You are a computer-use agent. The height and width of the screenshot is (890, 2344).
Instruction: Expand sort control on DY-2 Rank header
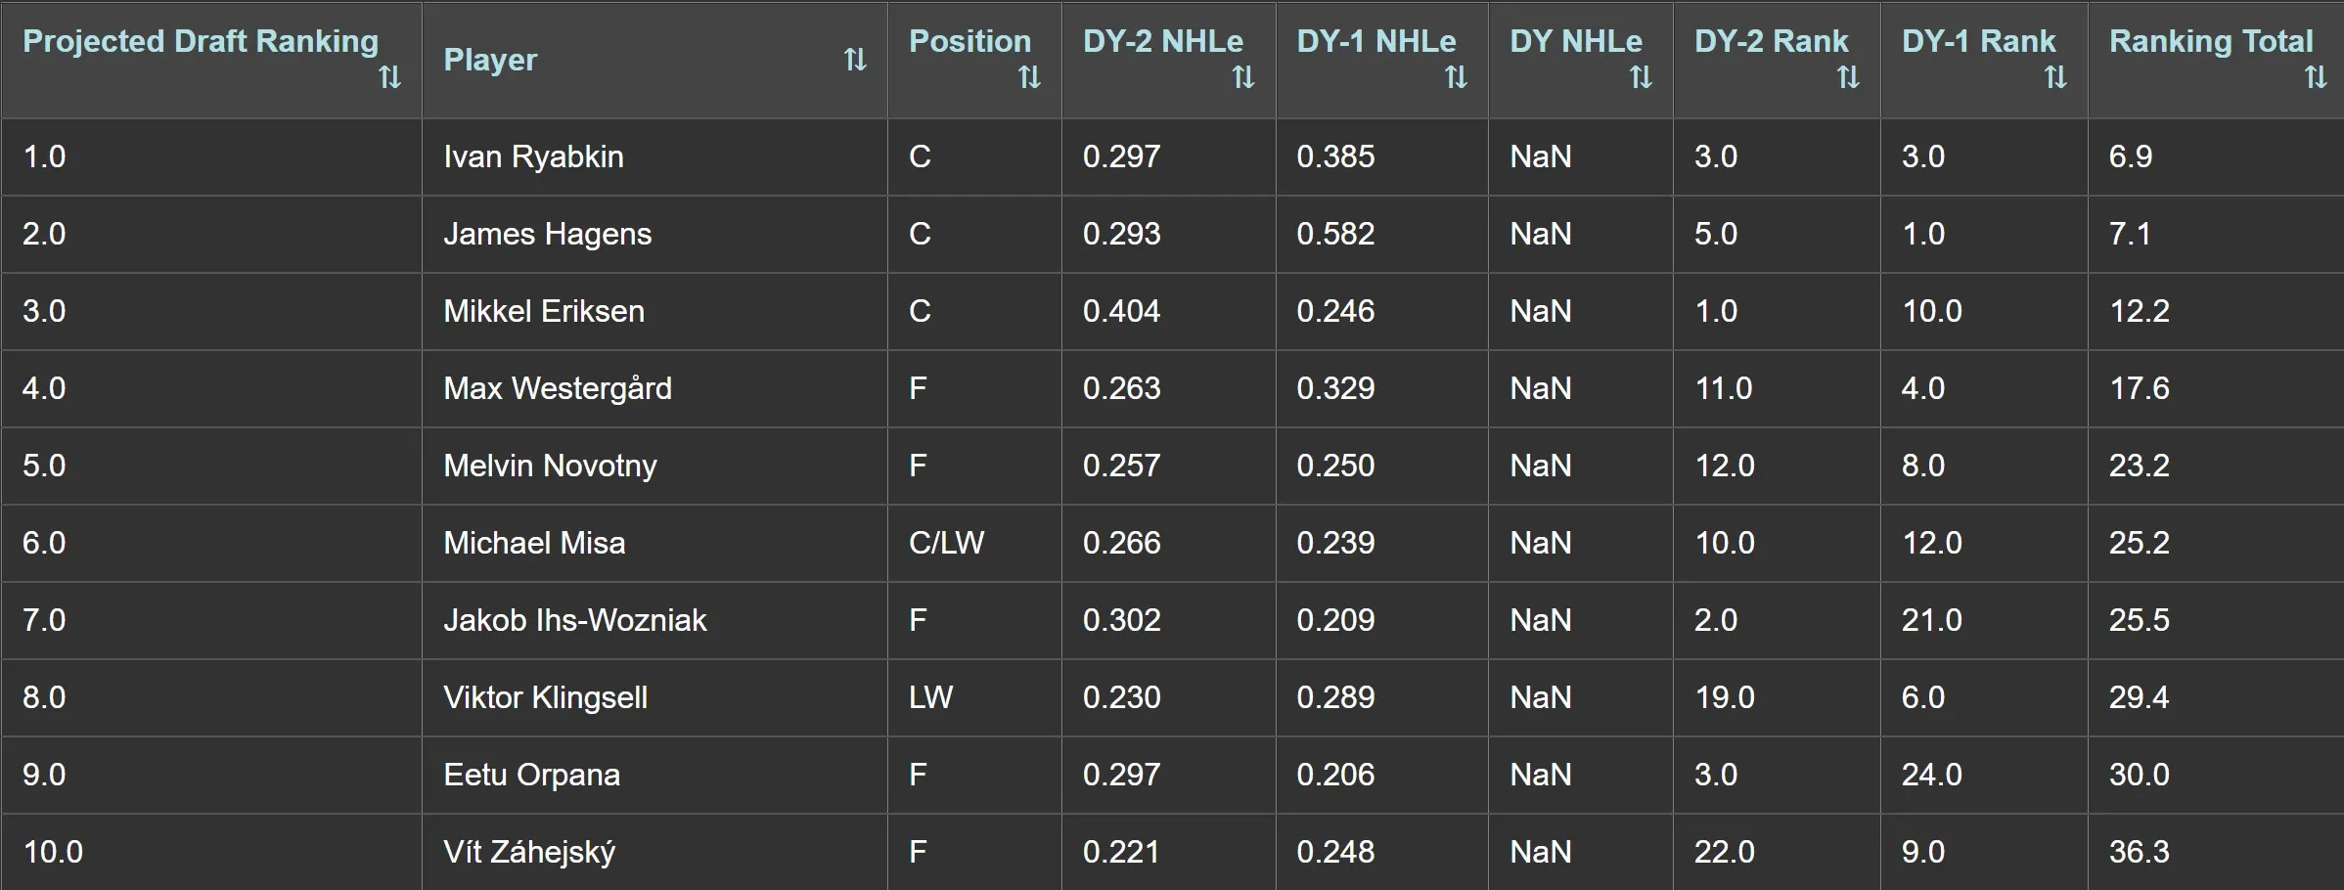pos(1847,78)
